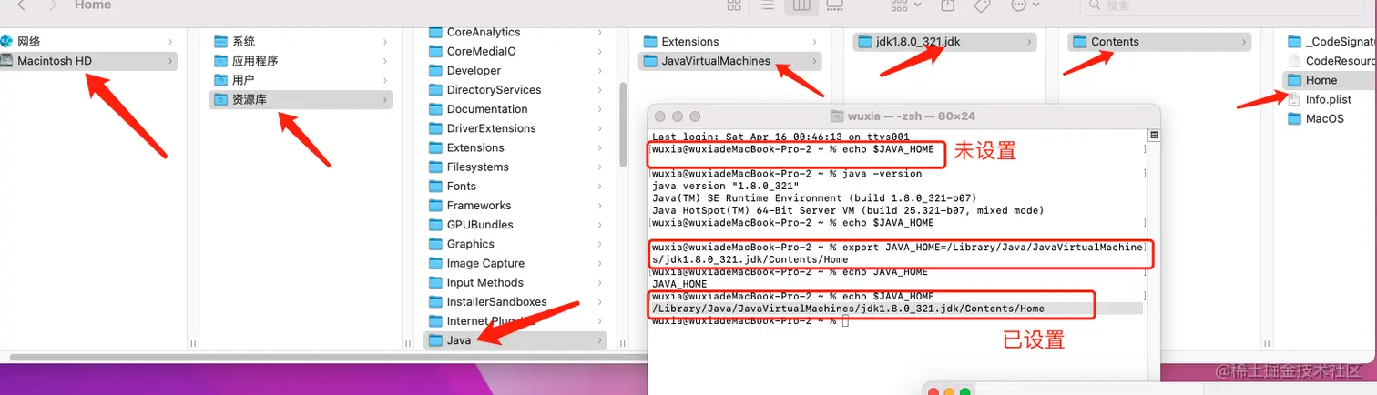Zoom the Terminal window
The image size is (1377, 395).
pos(695,116)
